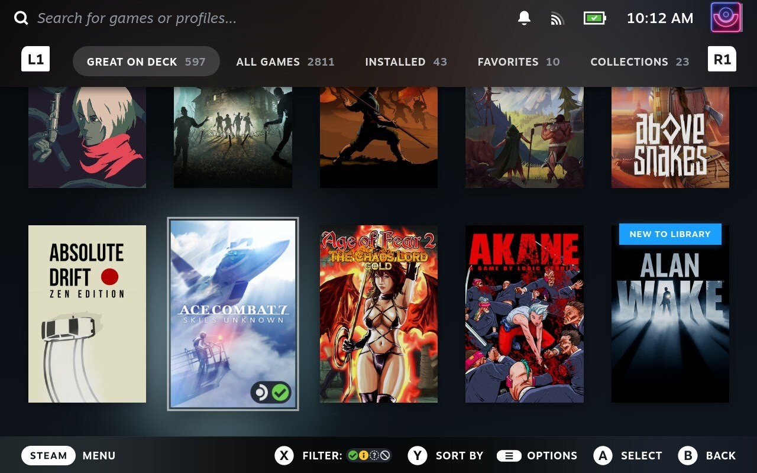Switch to the All Games tab

285,61
